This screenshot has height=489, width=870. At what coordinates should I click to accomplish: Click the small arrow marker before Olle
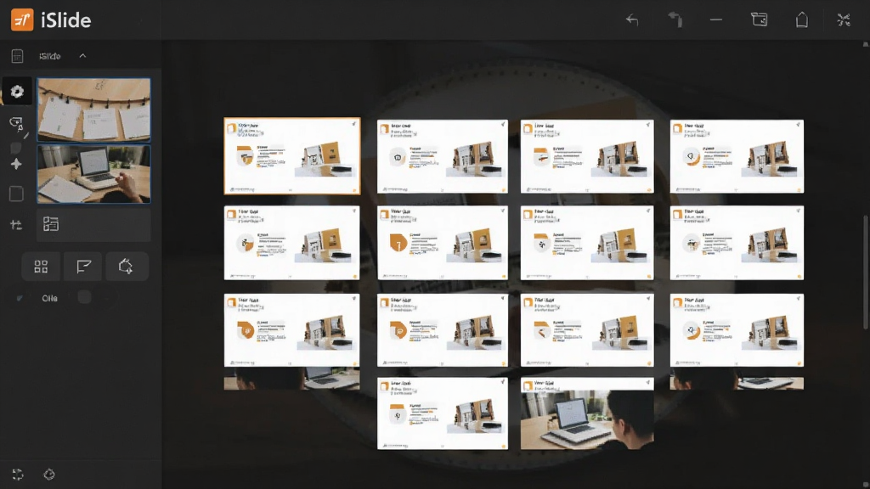point(20,298)
